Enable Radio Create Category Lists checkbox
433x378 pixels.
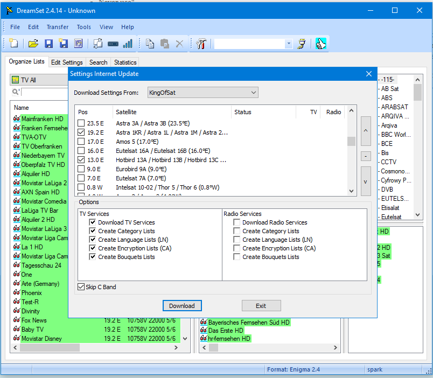[x=236, y=231]
